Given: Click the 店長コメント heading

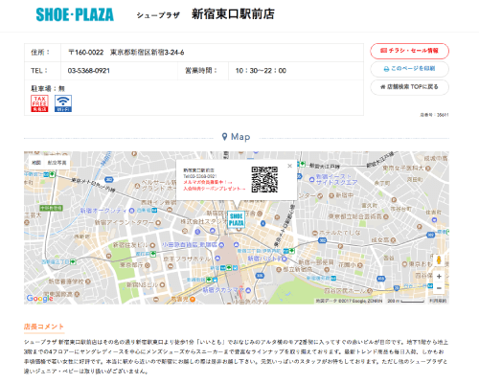Looking at the screenshot, I should [44, 327].
